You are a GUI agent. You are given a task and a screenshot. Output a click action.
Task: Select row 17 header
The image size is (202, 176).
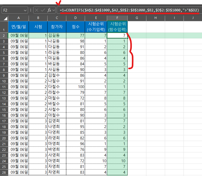[4, 121]
